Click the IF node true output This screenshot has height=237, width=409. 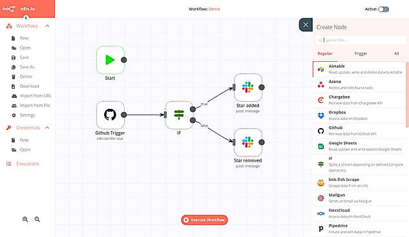pos(193,109)
